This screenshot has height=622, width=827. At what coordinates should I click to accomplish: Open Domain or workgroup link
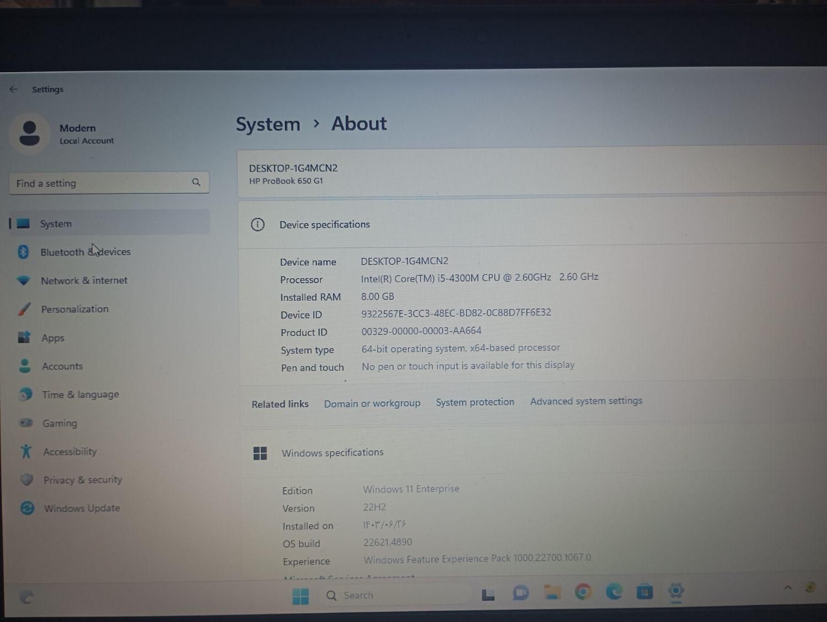(372, 403)
